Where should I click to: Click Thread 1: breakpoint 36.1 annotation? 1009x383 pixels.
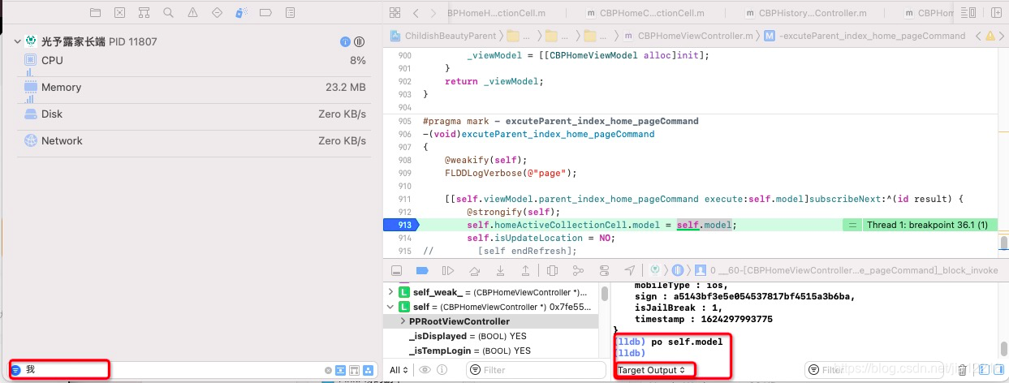tap(926, 225)
